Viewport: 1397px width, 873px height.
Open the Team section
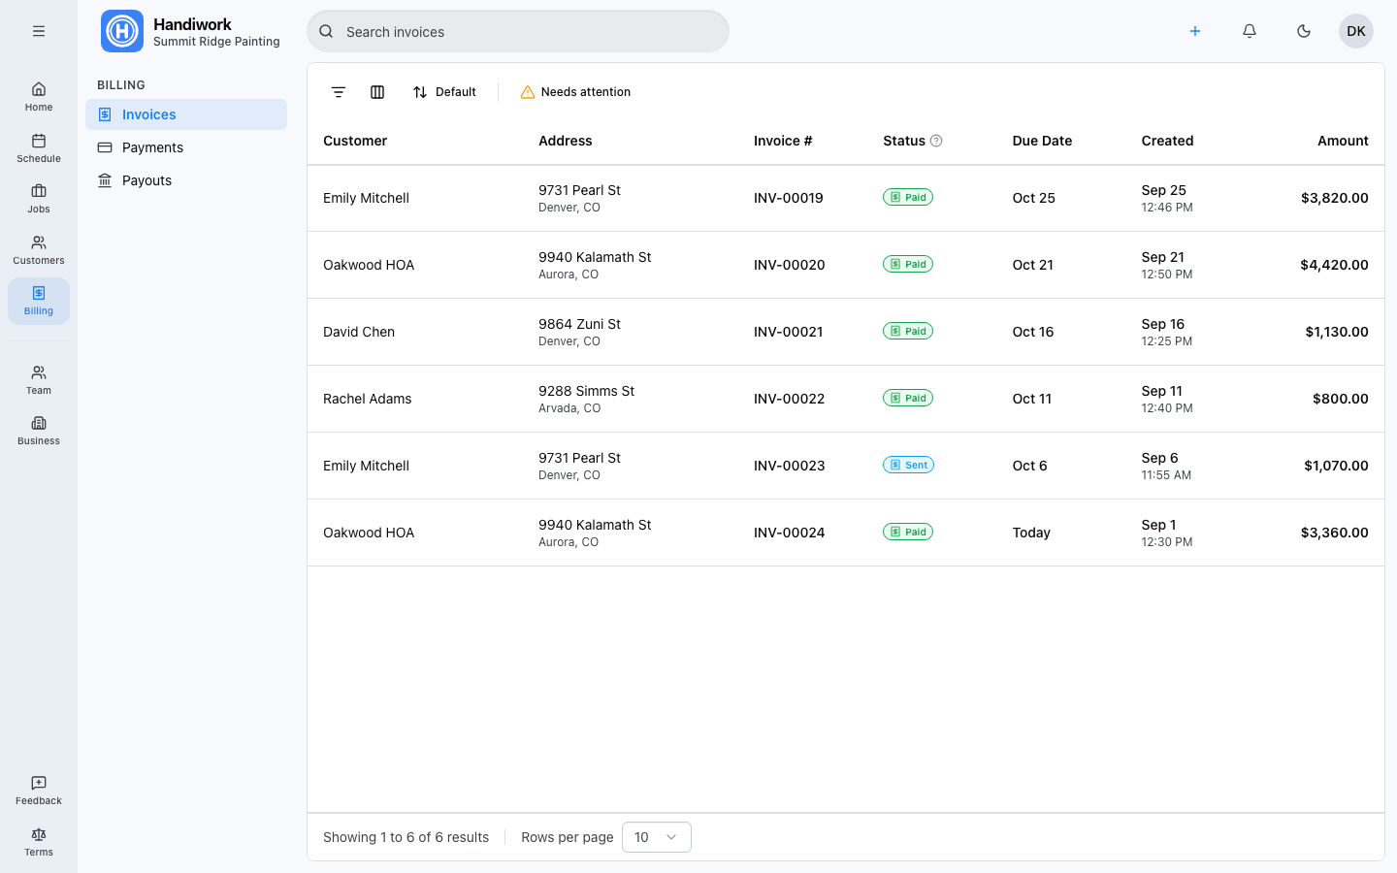click(39, 380)
